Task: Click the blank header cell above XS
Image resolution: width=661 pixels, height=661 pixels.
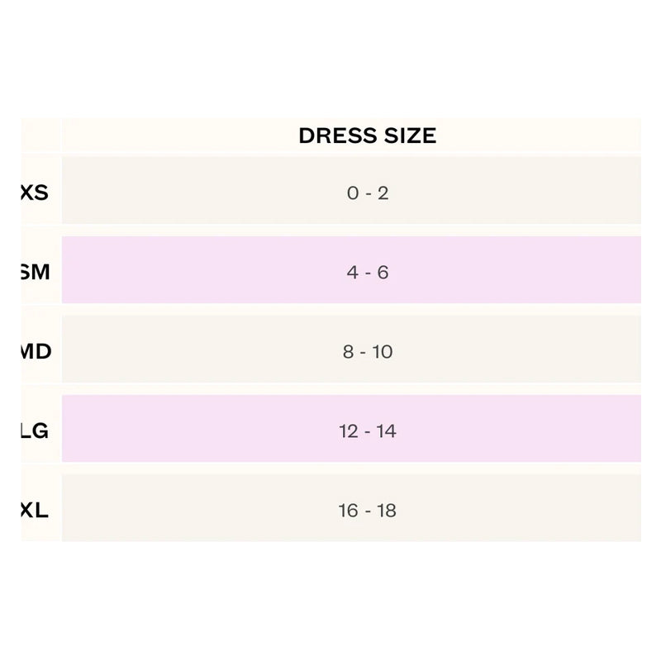Action: click(41, 136)
